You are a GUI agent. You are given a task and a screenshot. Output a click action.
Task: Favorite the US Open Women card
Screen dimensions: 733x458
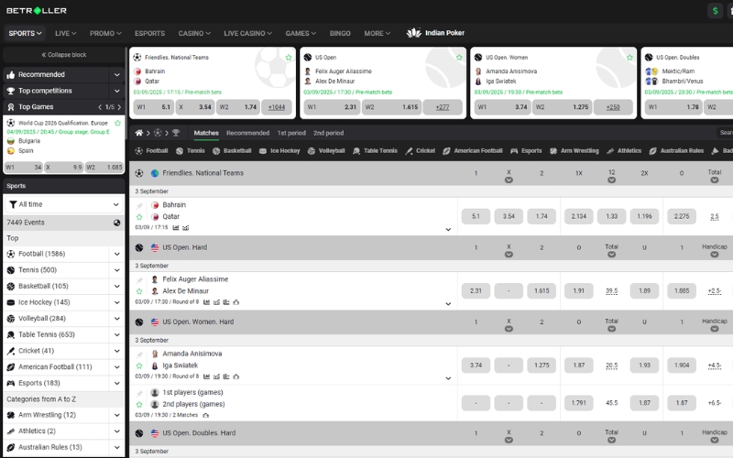(x=629, y=58)
